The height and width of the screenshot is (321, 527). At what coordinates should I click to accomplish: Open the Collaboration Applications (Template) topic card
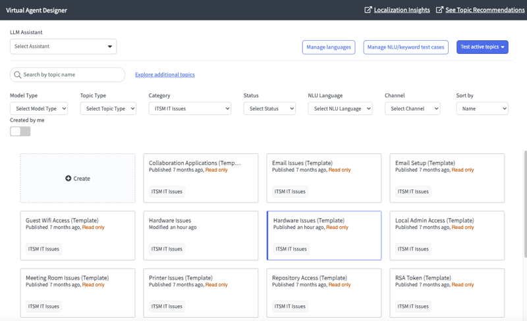click(201, 178)
